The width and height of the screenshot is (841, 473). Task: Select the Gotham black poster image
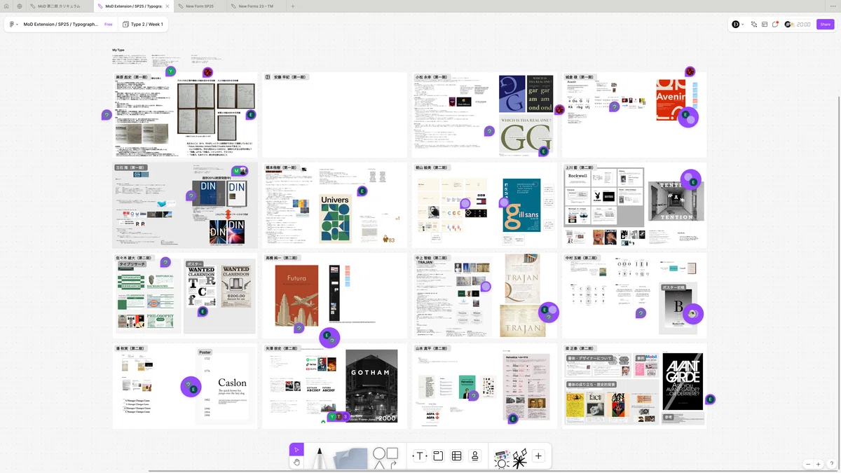(x=371, y=385)
